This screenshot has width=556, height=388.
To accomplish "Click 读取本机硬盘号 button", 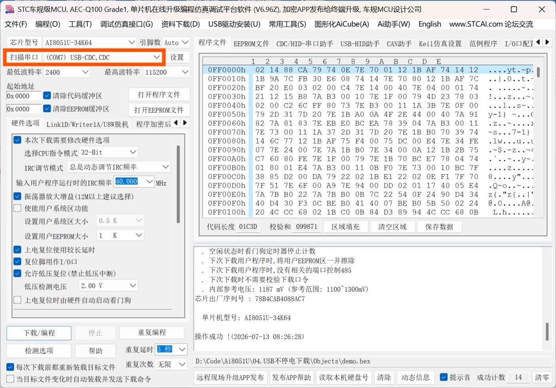I will point(343,377).
